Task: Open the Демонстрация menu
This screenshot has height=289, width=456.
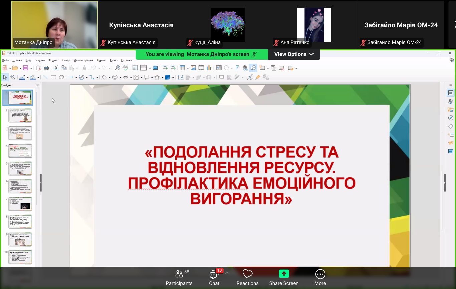Action: (83, 60)
